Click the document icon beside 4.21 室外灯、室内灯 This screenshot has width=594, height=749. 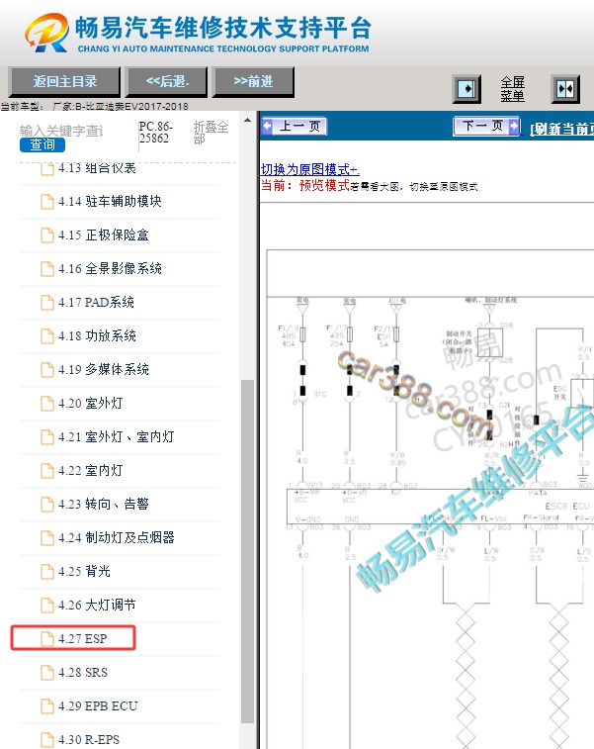[47, 437]
